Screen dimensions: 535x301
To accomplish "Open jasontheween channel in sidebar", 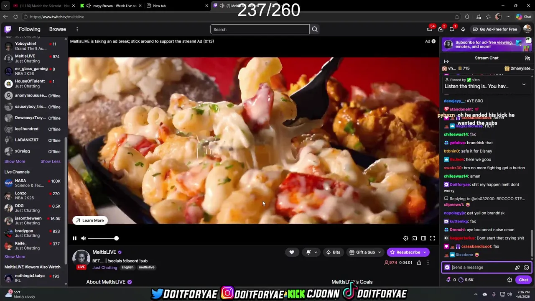I will coord(33,221).
